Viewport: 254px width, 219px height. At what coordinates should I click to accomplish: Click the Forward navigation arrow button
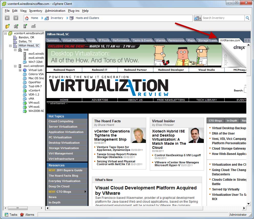(x=16, y=18)
